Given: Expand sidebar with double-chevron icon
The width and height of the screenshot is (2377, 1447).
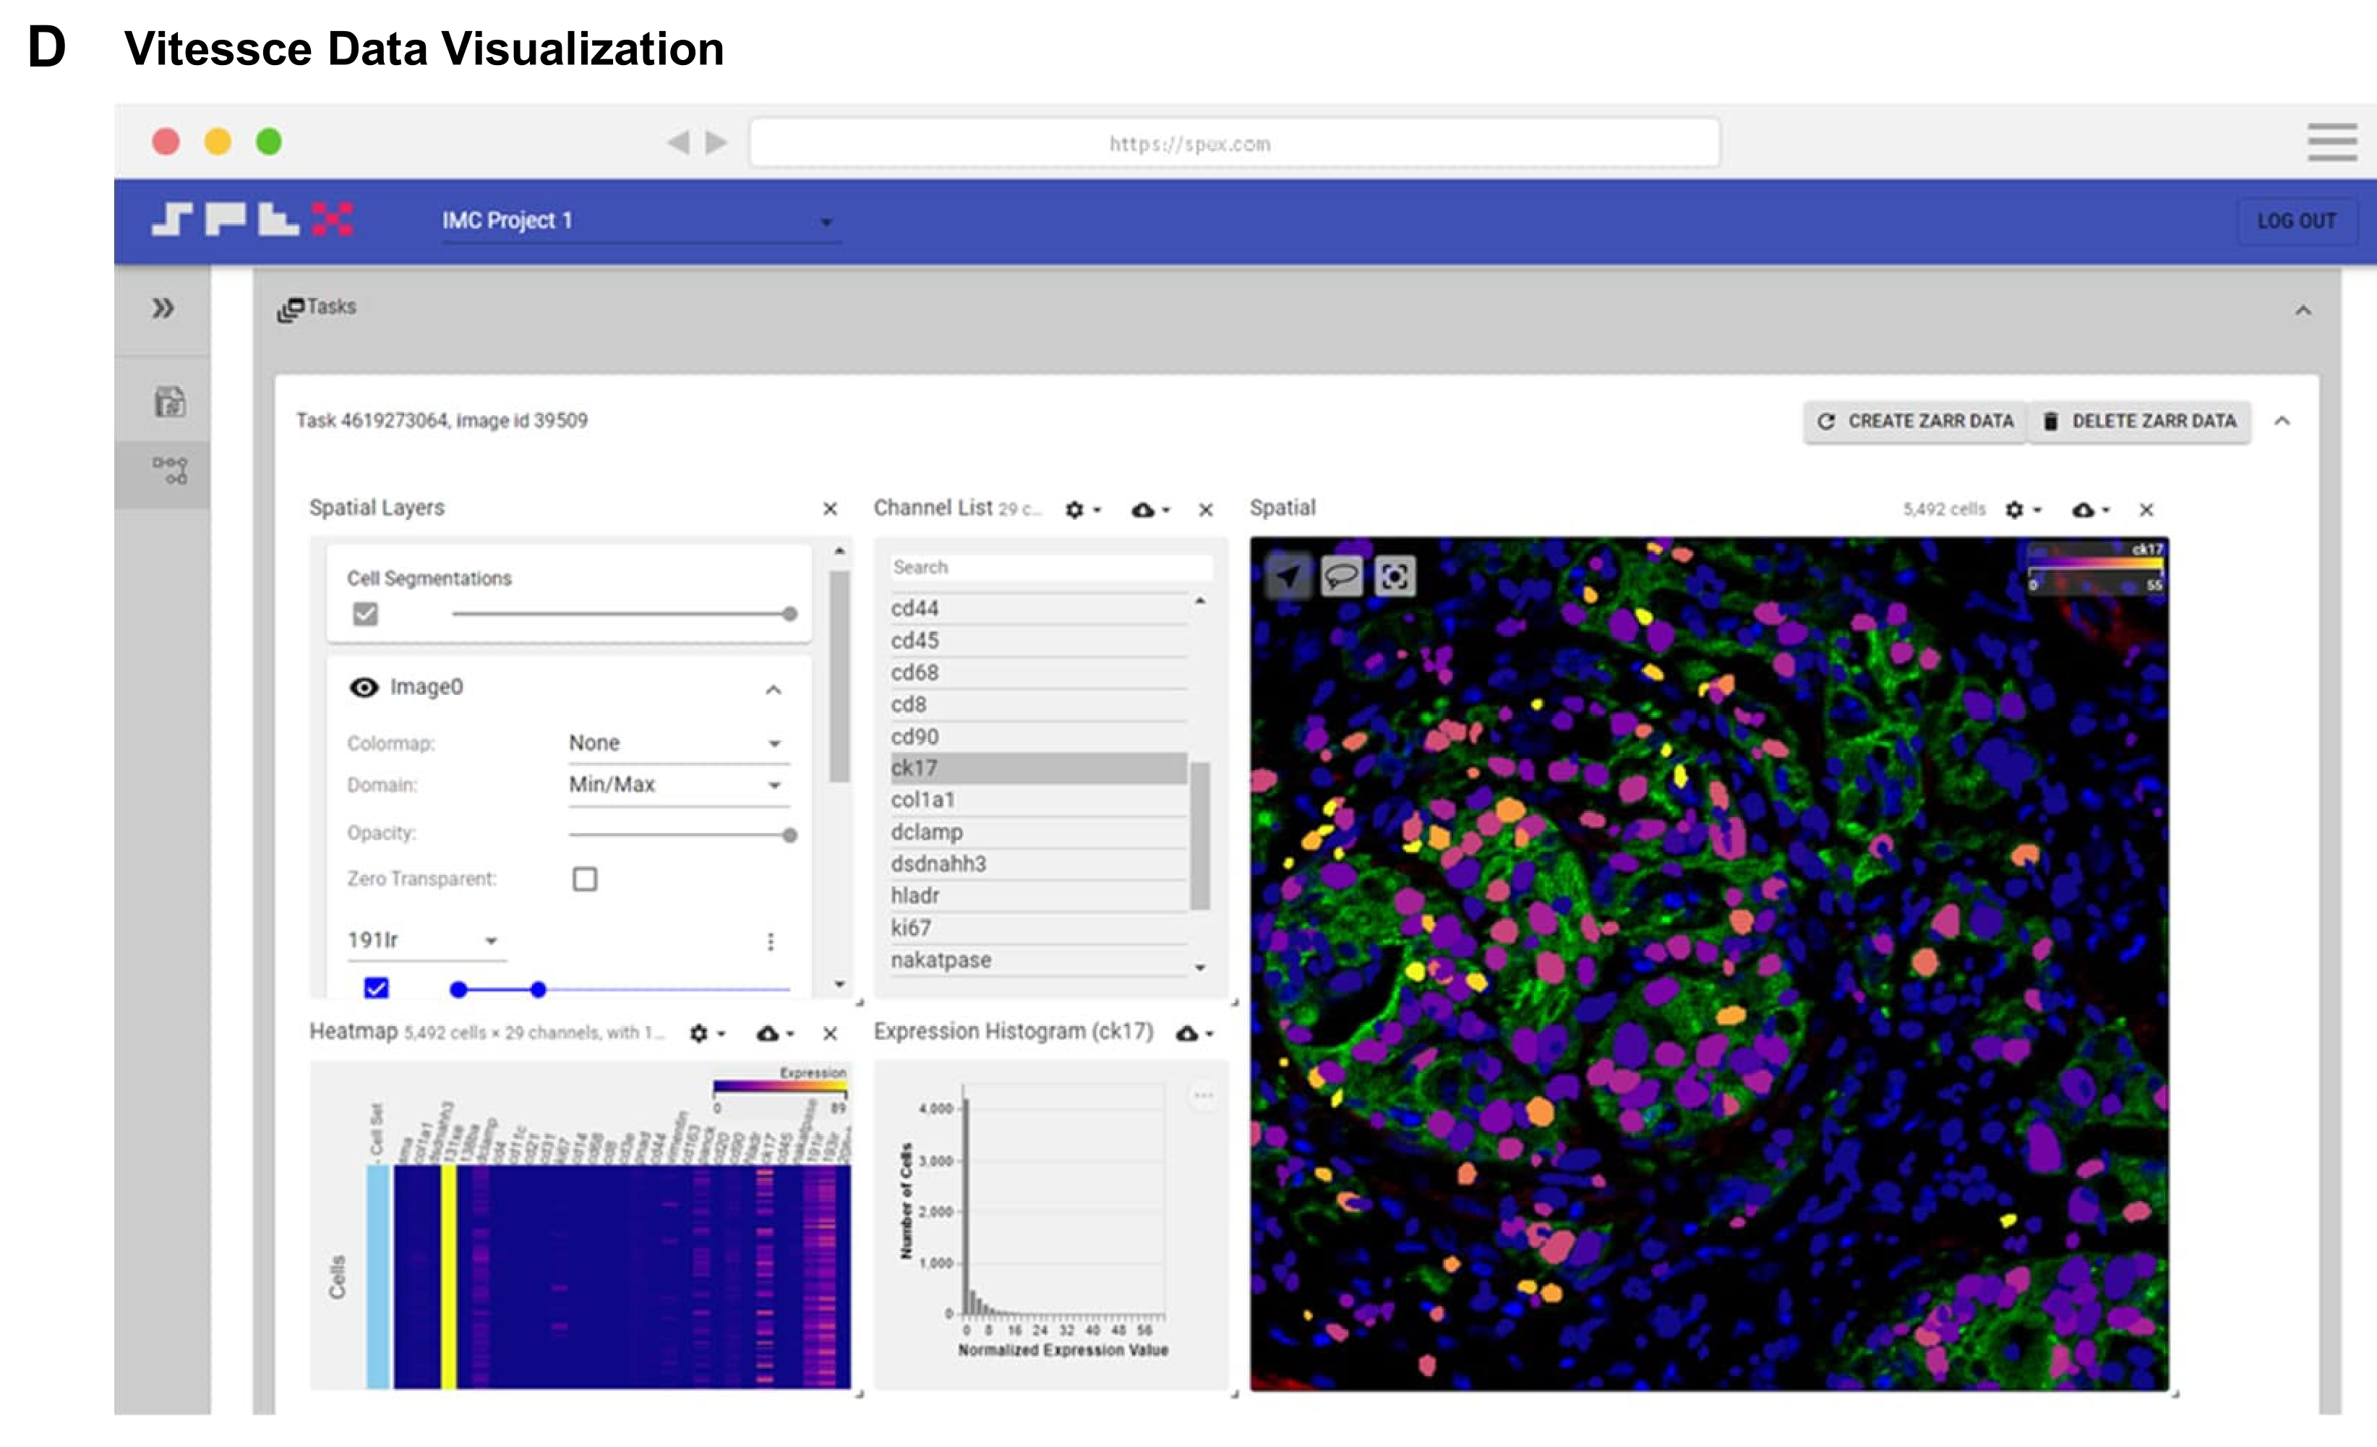Looking at the screenshot, I should coord(163,309).
